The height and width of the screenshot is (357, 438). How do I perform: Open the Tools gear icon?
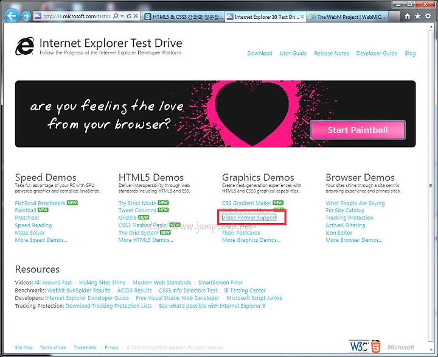(x=428, y=16)
